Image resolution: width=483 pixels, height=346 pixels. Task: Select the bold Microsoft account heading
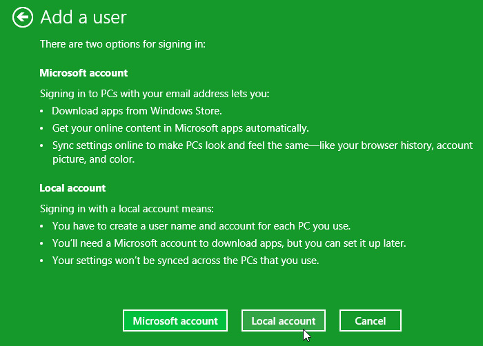pyautogui.click(x=83, y=73)
